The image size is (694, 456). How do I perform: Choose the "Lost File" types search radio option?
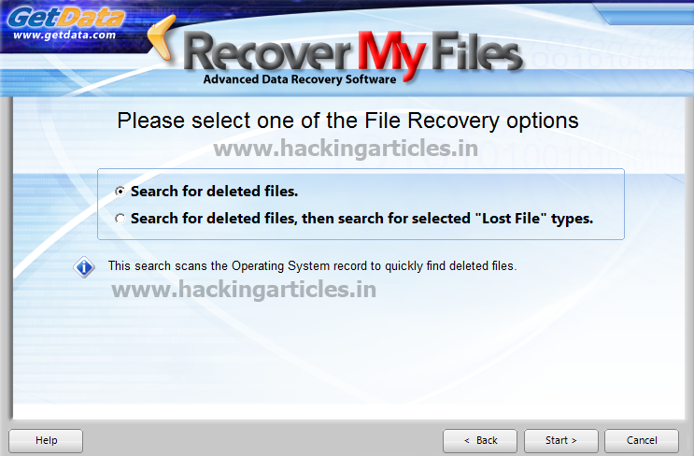(x=120, y=219)
